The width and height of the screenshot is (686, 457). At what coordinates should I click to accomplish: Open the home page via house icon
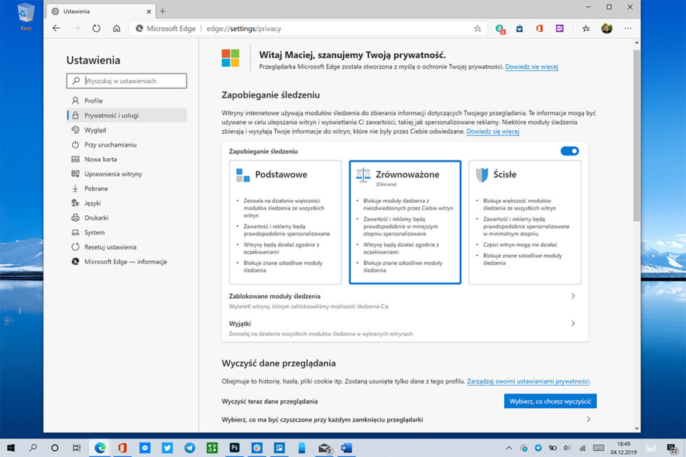117,28
